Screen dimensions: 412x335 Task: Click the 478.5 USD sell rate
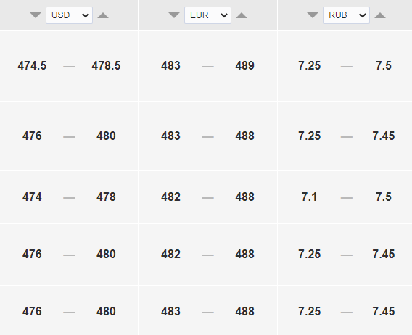[106, 66]
